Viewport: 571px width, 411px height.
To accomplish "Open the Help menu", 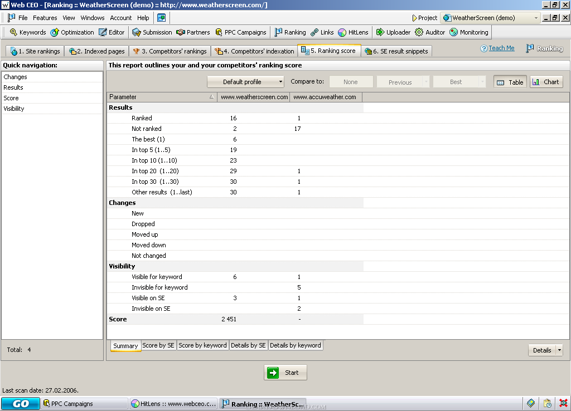I will click(143, 18).
